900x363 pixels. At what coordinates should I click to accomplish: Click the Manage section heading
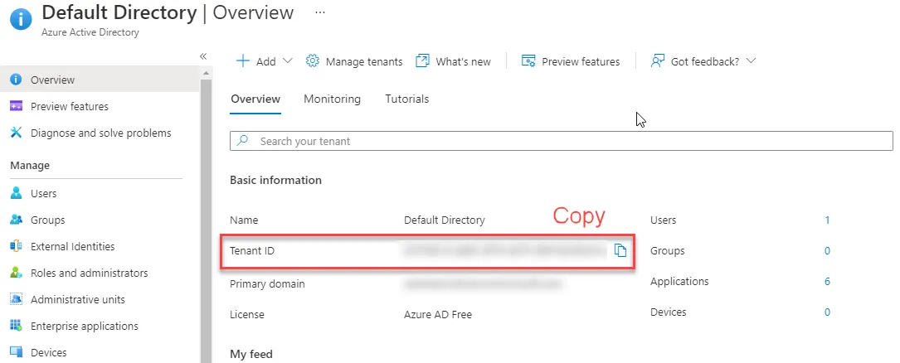click(30, 166)
